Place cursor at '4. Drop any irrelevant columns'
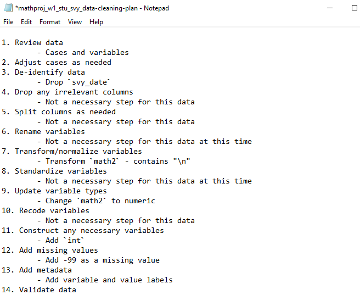 pyautogui.click(x=67, y=92)
